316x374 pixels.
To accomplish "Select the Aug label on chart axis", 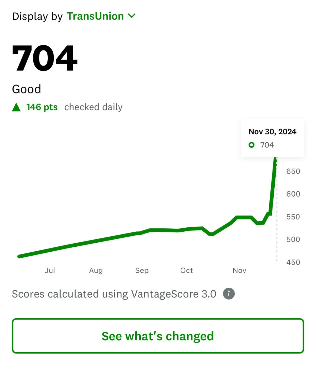I will click(96, 271).
